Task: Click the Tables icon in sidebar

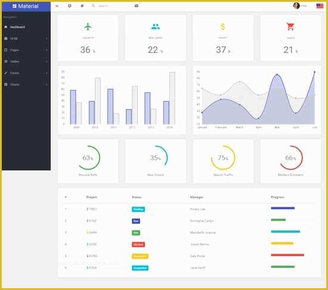Action: click(6, 61)
